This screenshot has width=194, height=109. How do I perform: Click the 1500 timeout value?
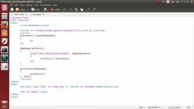click(26, 76)
